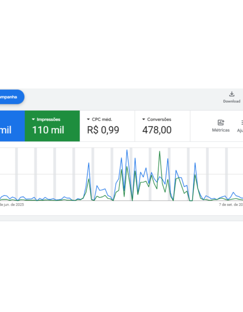Click the Download text label
The height and width of the screenshot is (312, 243).
(x=232, y=101)
